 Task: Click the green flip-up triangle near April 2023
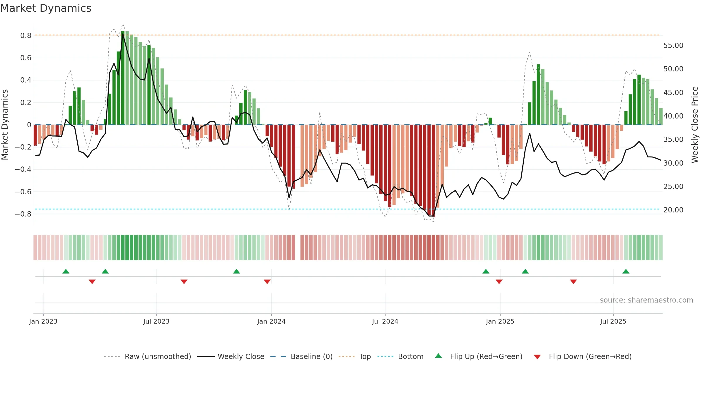click(105, 271)
